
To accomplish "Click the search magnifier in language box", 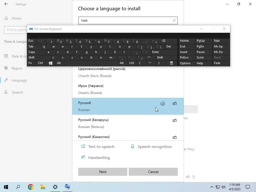I will click(174, 20).
